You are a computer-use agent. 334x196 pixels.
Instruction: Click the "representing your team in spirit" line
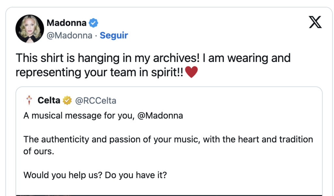click(99, 72)
